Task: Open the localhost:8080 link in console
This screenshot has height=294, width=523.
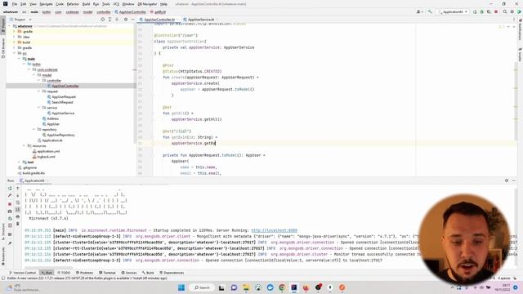Action: 274,230
